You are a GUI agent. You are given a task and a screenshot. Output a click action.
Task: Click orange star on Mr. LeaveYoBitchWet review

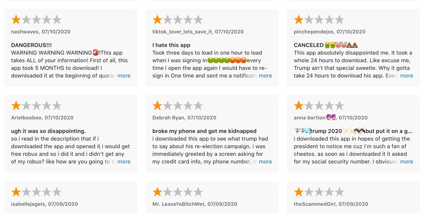click(157, 192)
